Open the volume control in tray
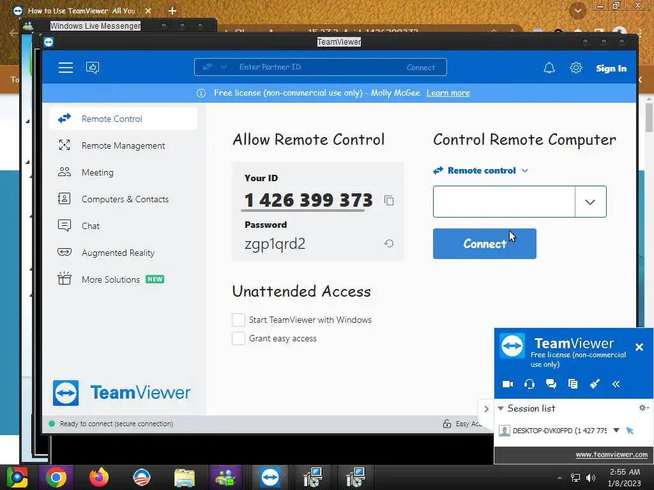The image size is (654, 490). (x=590, y=477)
